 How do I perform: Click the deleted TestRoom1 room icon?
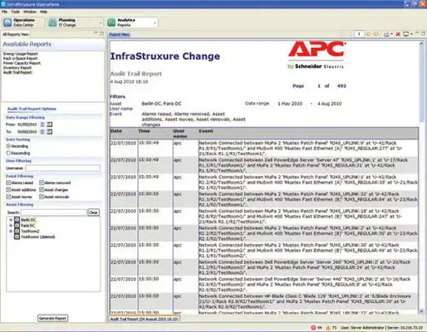(x=17, y=237)
